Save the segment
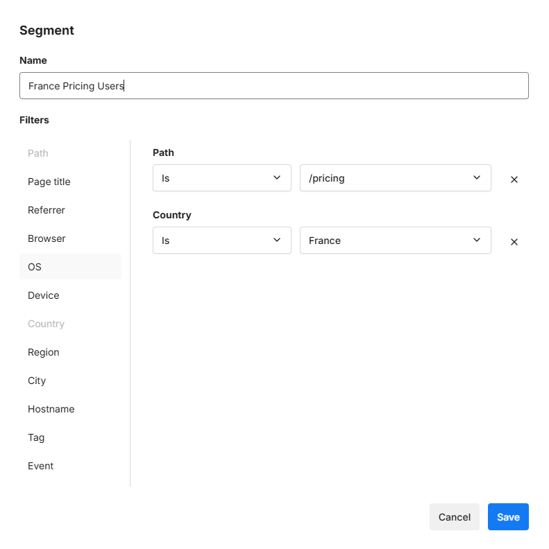Screen dimensions: 549x549 tap(508, 517)
